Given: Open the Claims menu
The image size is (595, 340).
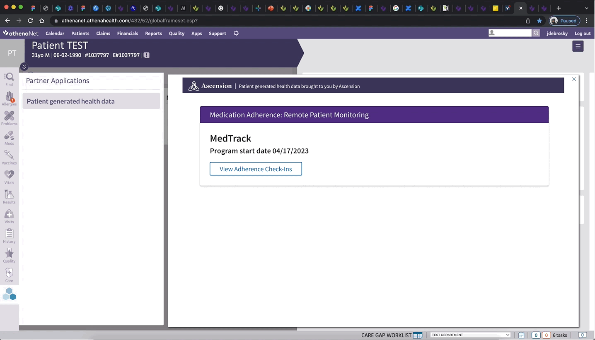Looking at the screenshot, I should 103,33.
